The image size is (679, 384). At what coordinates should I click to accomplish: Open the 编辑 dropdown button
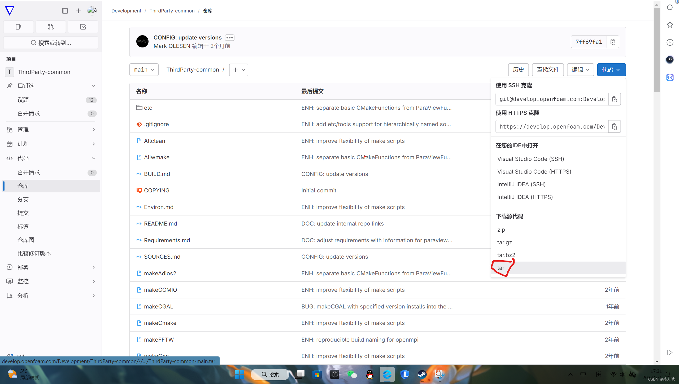pos(580,69)
